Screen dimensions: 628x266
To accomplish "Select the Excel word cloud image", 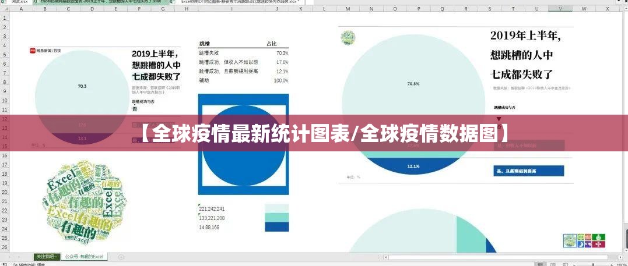I will tap(78, 200).
